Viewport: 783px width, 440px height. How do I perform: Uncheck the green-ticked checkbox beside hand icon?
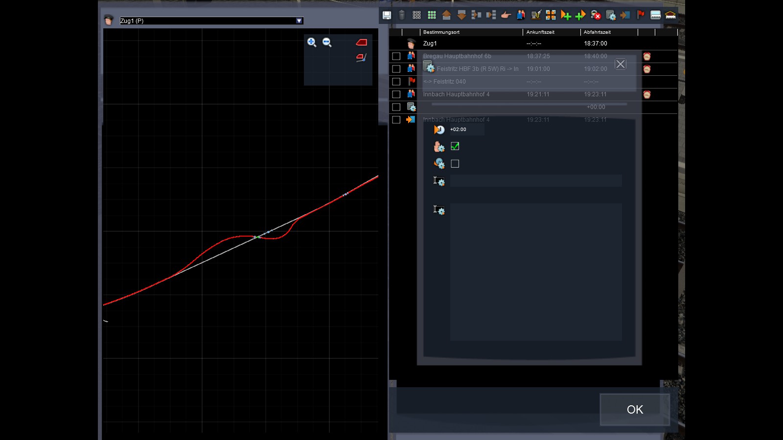tap(455, 146)
